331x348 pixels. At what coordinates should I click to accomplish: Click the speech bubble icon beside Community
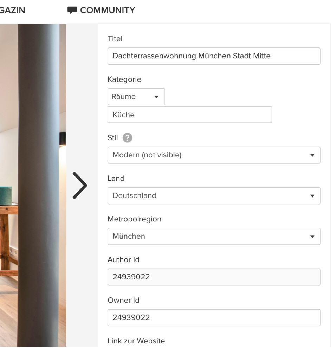(72, 11)
